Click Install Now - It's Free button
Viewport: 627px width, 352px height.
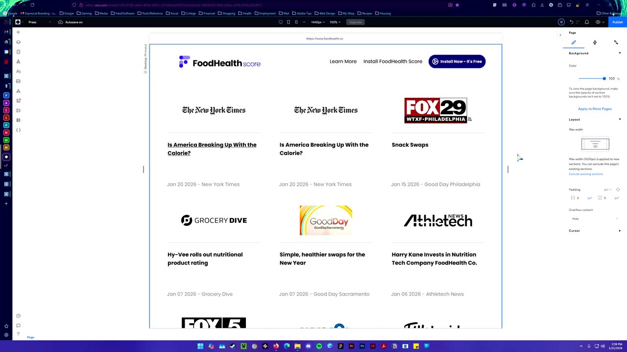[457, 62]
